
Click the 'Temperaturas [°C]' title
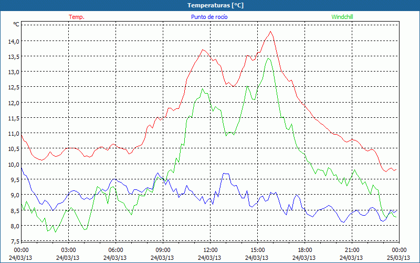pyautogui.click(x=215, y=5)
